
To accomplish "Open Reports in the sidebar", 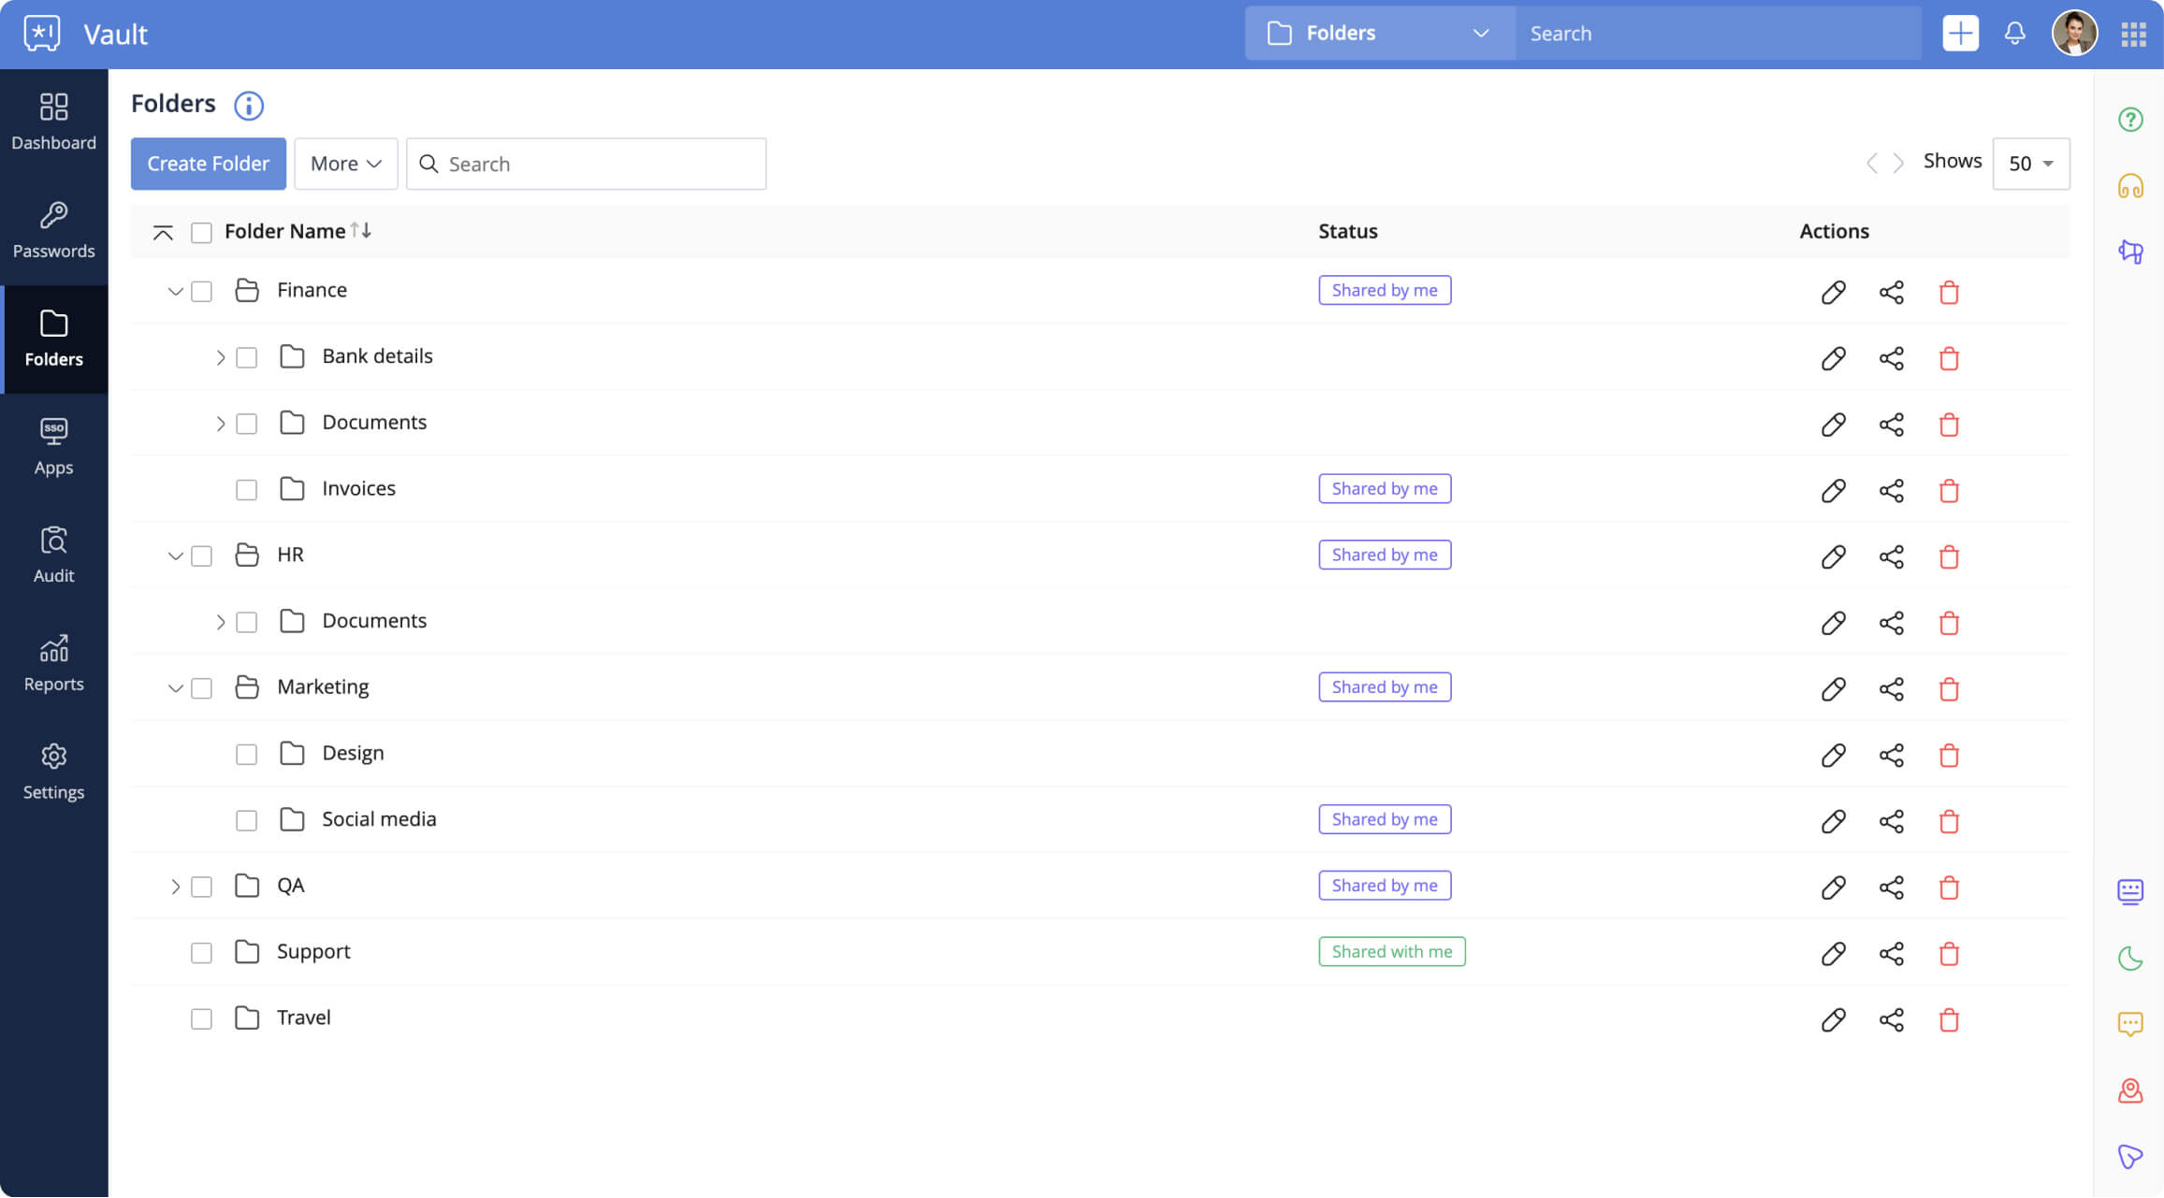I will [x=53, y=663].
